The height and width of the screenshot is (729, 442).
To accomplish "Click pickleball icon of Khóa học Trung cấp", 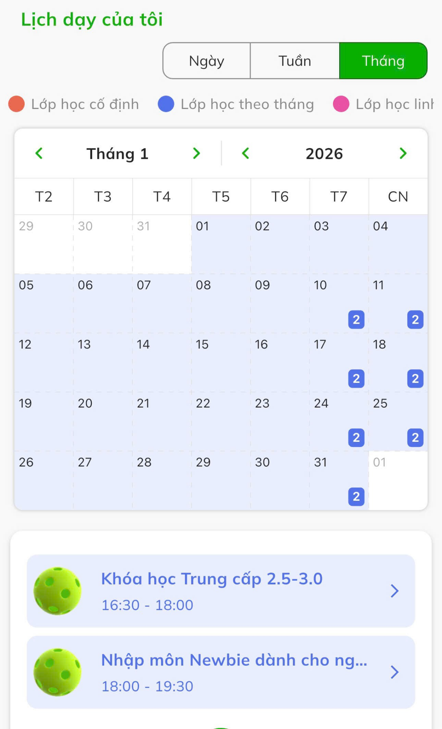I will click(x=58, y=591).
